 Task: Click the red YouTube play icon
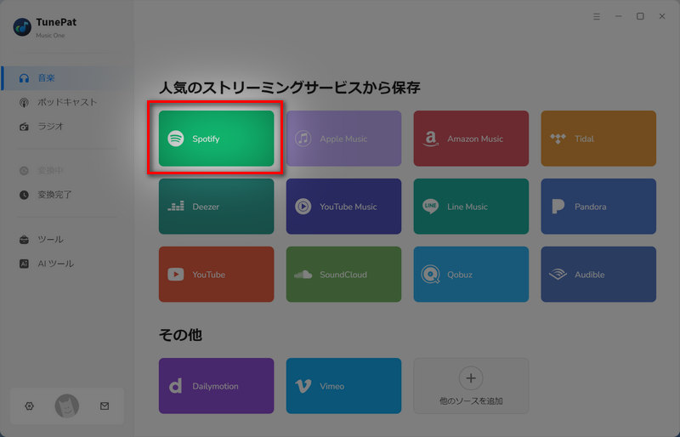[x=176, y=275]
